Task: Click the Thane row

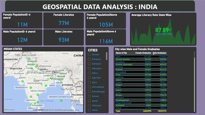Action: [x=141, y=108]
